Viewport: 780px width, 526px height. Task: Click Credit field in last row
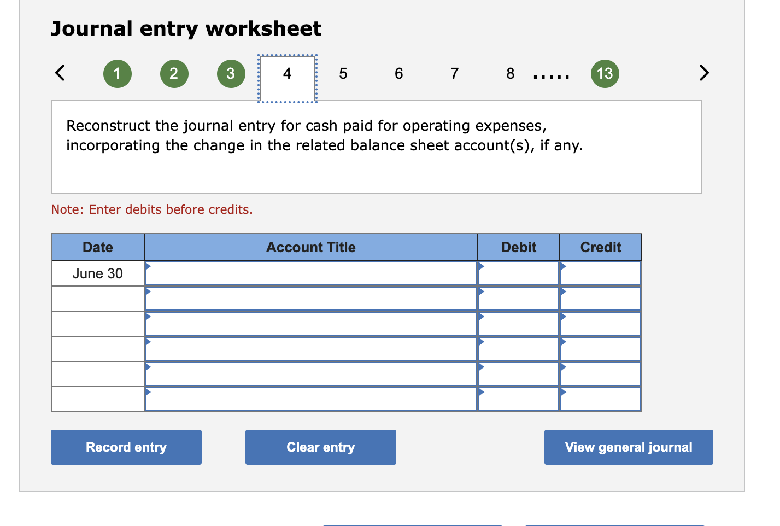601,399
